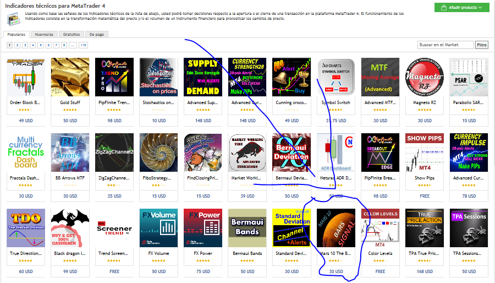Open the TDO True Direction Oscillator icon

click(25, 228)
